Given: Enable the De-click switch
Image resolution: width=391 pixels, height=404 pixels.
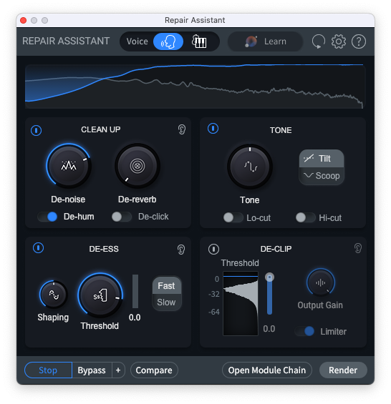Looking at the screenshot, I should [122, 217].
